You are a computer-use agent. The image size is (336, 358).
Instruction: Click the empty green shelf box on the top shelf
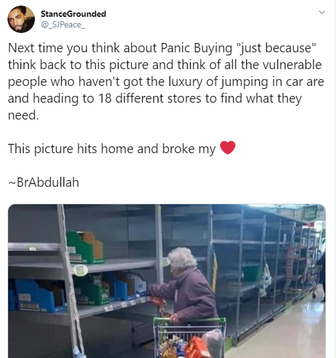[x=85, y=247]
